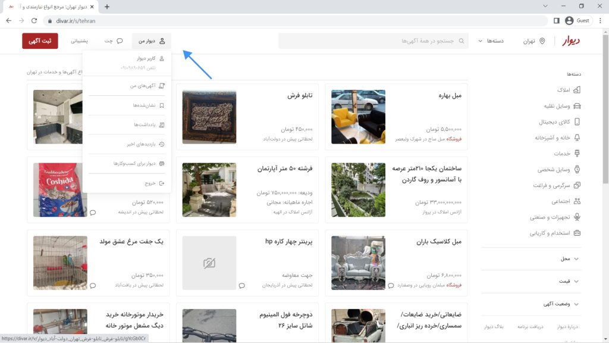Open the خریدار موتورخانه ad title
Image resolution: width=609 pixels, height=343 pixels.
[134, 320]
